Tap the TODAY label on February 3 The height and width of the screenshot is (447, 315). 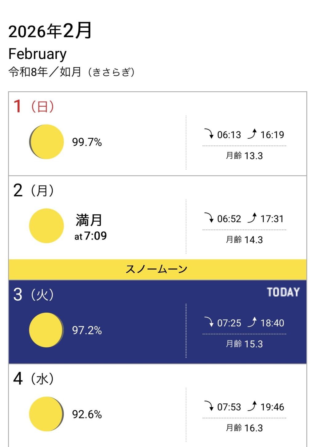point(283,292)
